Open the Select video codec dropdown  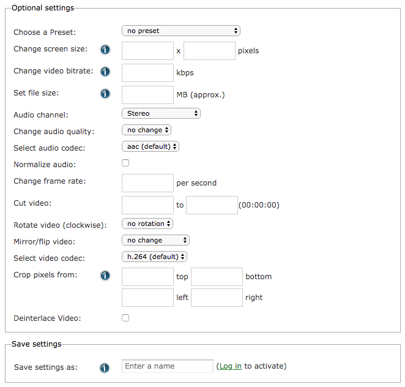[154, 257]
